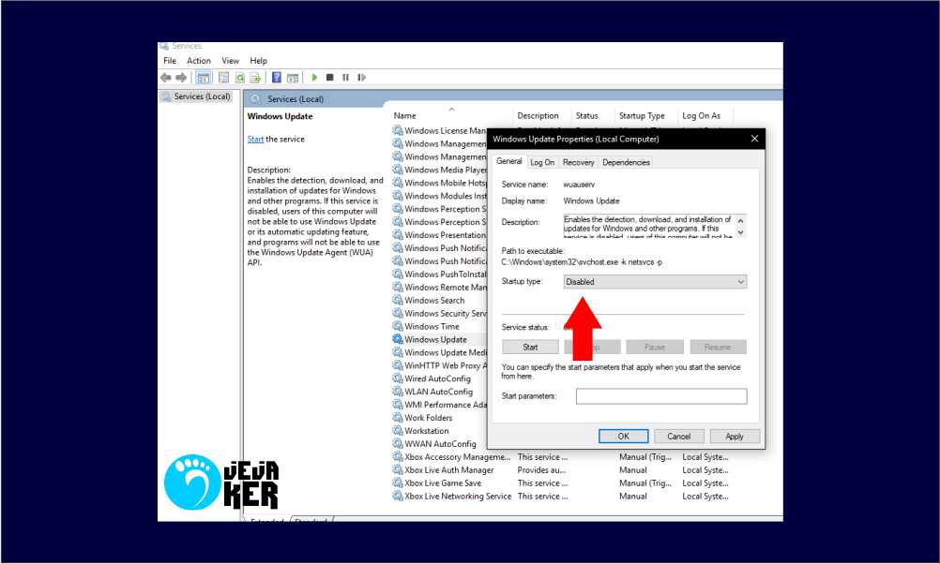The width and height of the screenshot is (940, 564).
Task: Click gear icon beside Workstation
Action: point(398,431)
